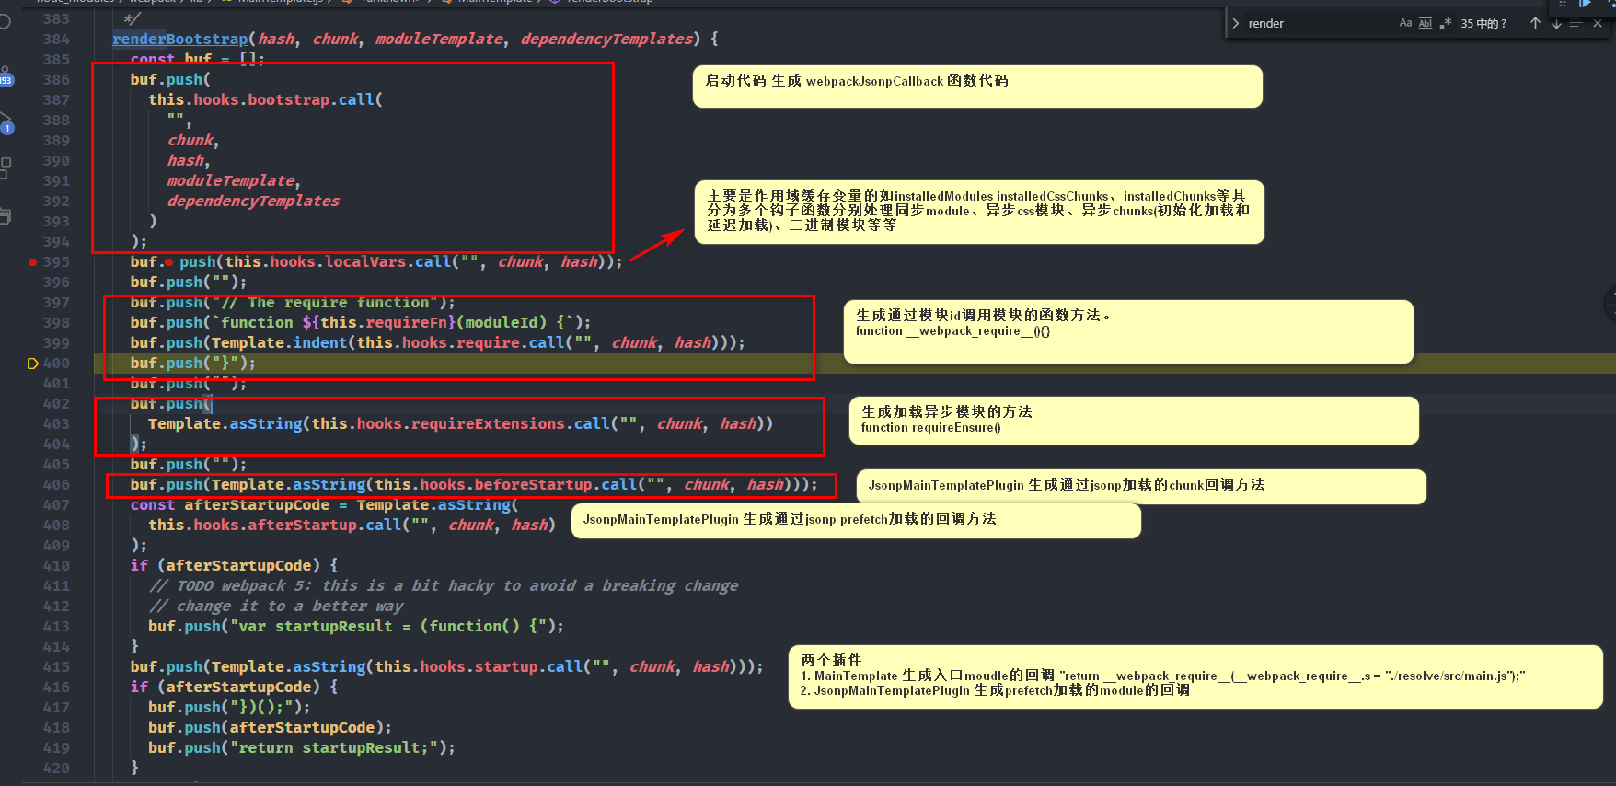Close the find widget

(1598, 24)
